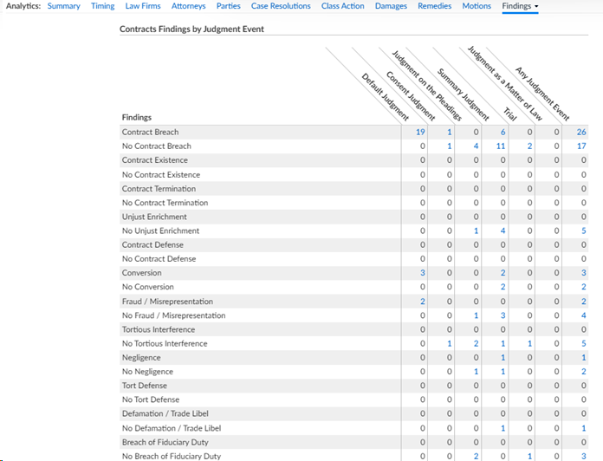Open No Negligence Pleadings count 1

point(477,372)
